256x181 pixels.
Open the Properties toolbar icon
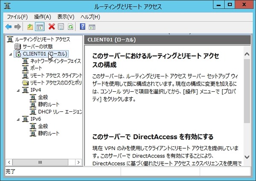point(61,27)
